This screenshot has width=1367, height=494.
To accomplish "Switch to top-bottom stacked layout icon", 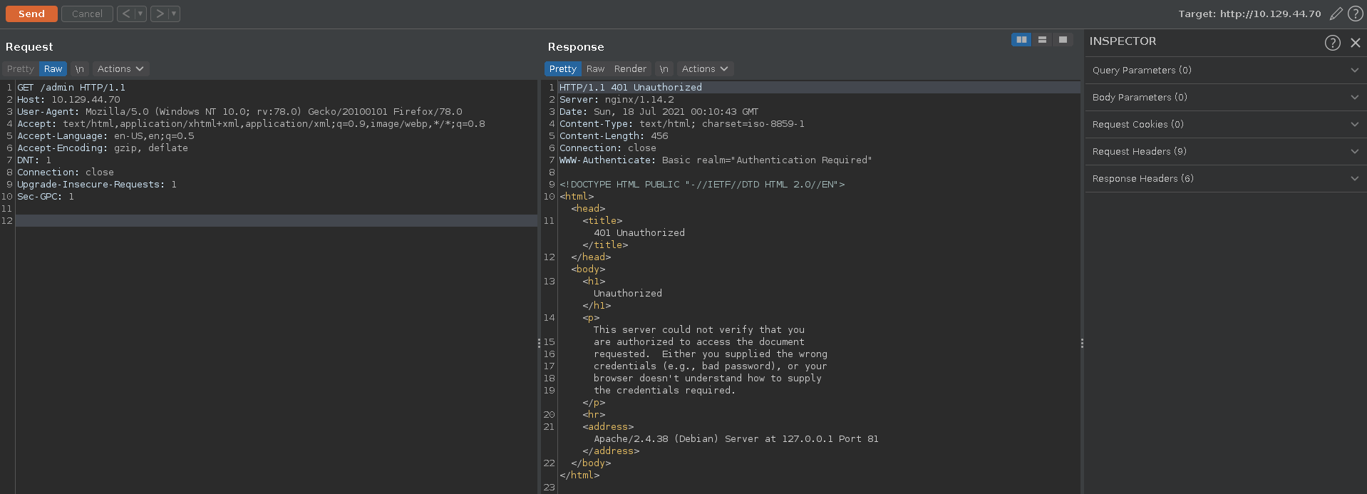I will [x=1042, y=40].
